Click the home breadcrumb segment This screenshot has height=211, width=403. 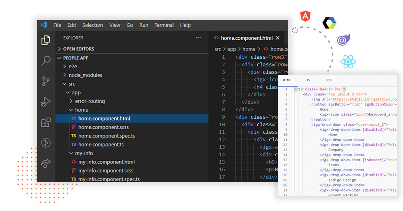coord(249,49)
